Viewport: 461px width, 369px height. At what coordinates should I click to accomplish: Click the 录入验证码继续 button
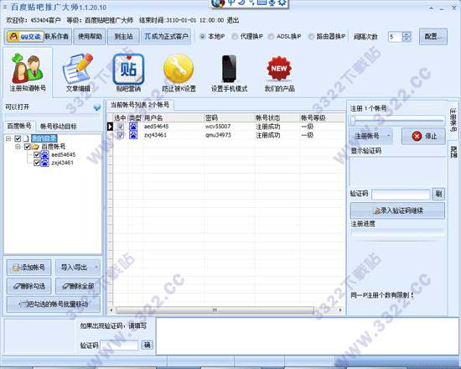coord(397,210)
